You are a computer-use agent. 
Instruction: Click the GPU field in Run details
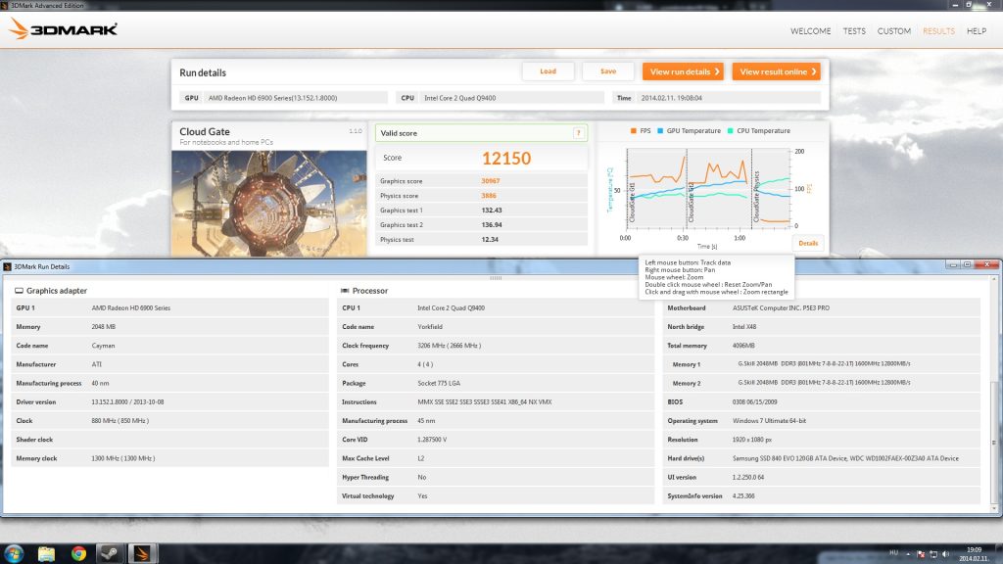tap(284, 98)
